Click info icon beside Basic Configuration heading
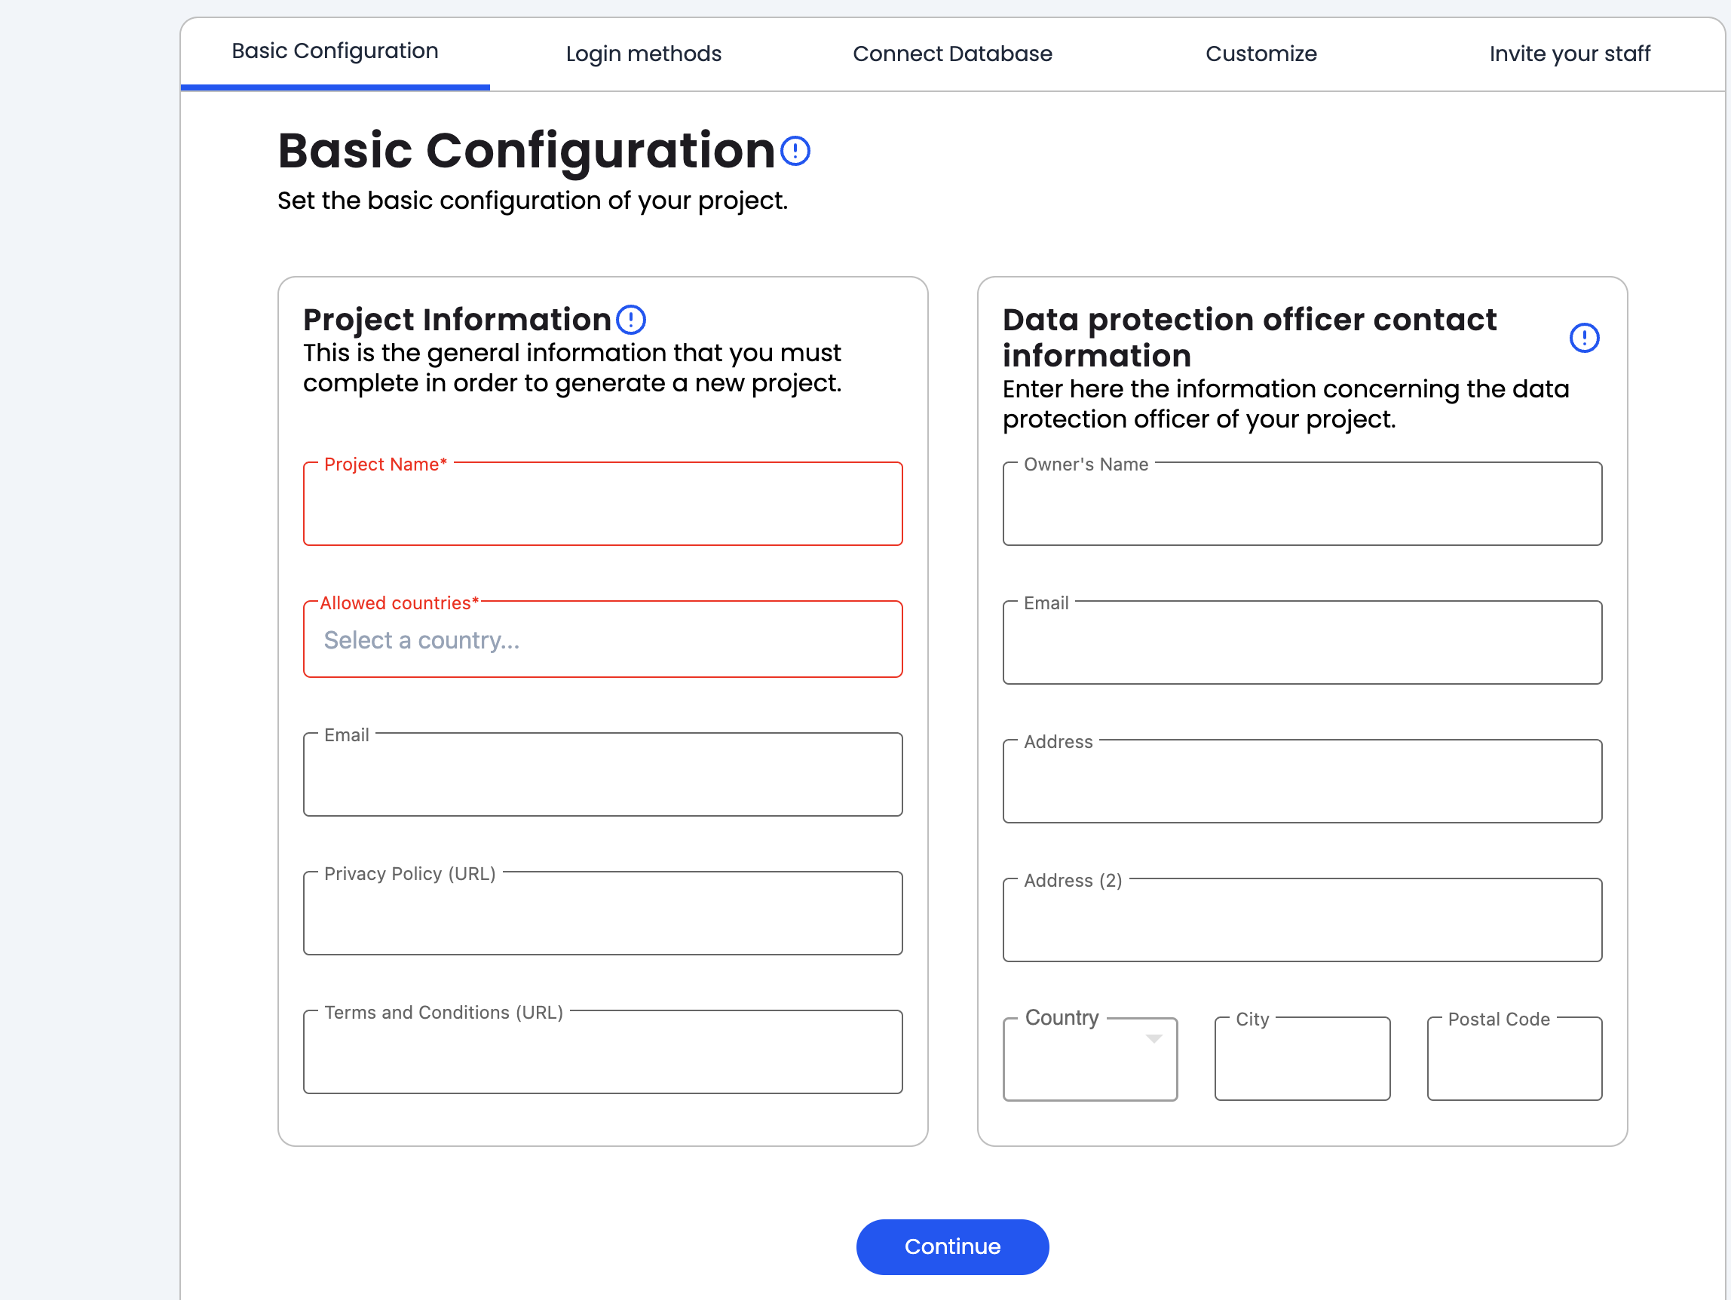This screenshot has width=1731, height=1300. (795, 151)
